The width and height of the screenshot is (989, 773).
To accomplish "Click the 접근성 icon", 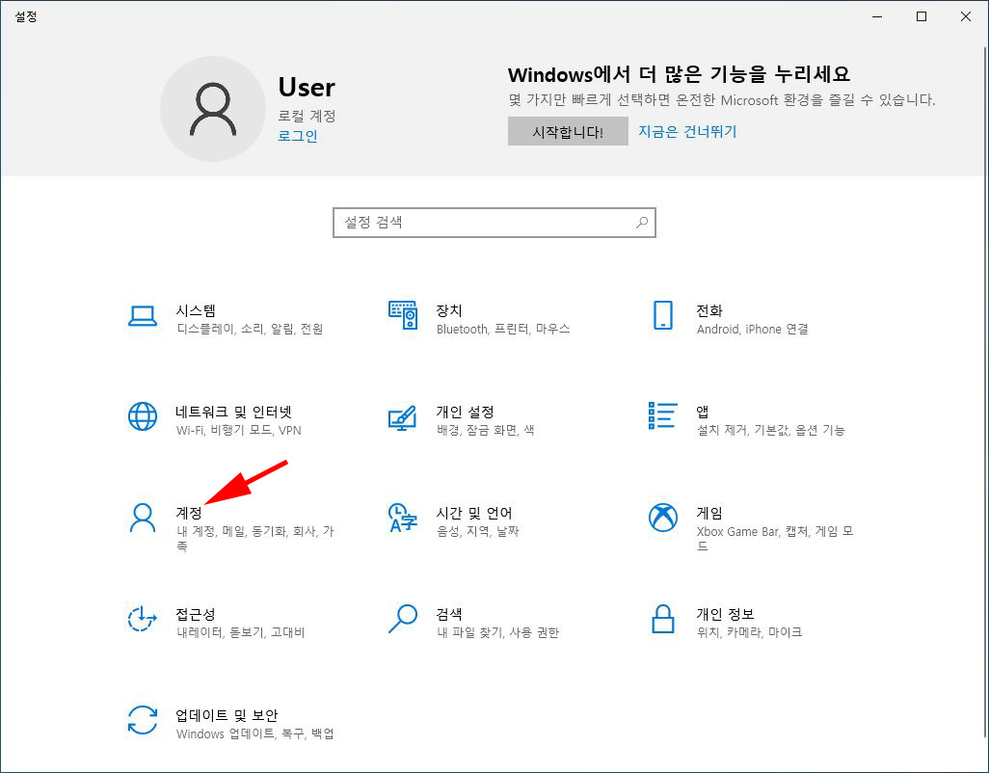I will click(143, 619).
